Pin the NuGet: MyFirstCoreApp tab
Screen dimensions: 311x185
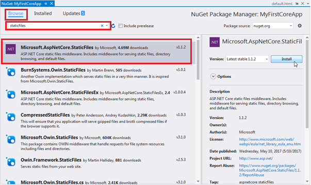click(x=46, y=4)
